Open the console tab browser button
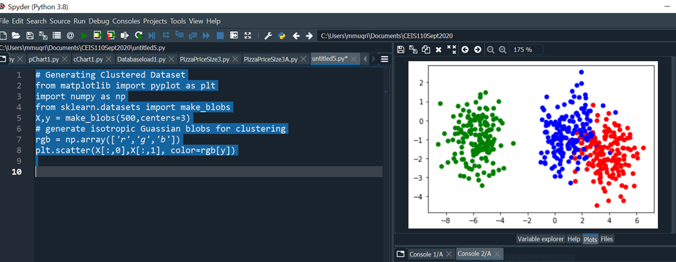The height and width of the screenshot is (262, 676). point(401,254)
